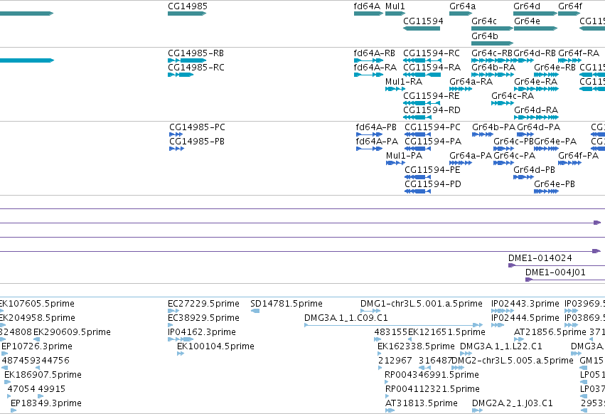Viewport: 605px width, 414px height.
Task: Click the Gr64e-PB protein feature
Action: click(x=547, y=191)
